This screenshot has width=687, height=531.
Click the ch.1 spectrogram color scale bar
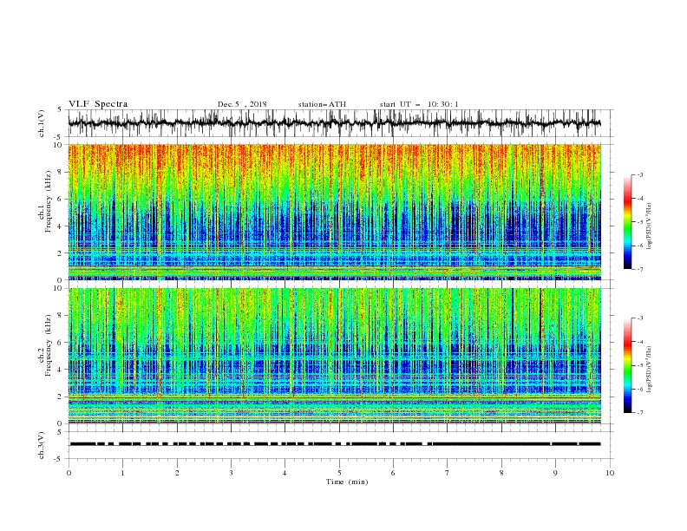click(x=627, y=222)
